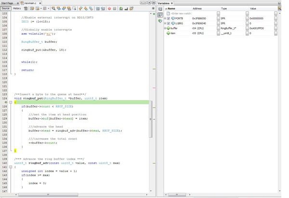This screenshot has width=289, height=198.
Task: Go to Previous Bookmark icon
Action: 80,9
